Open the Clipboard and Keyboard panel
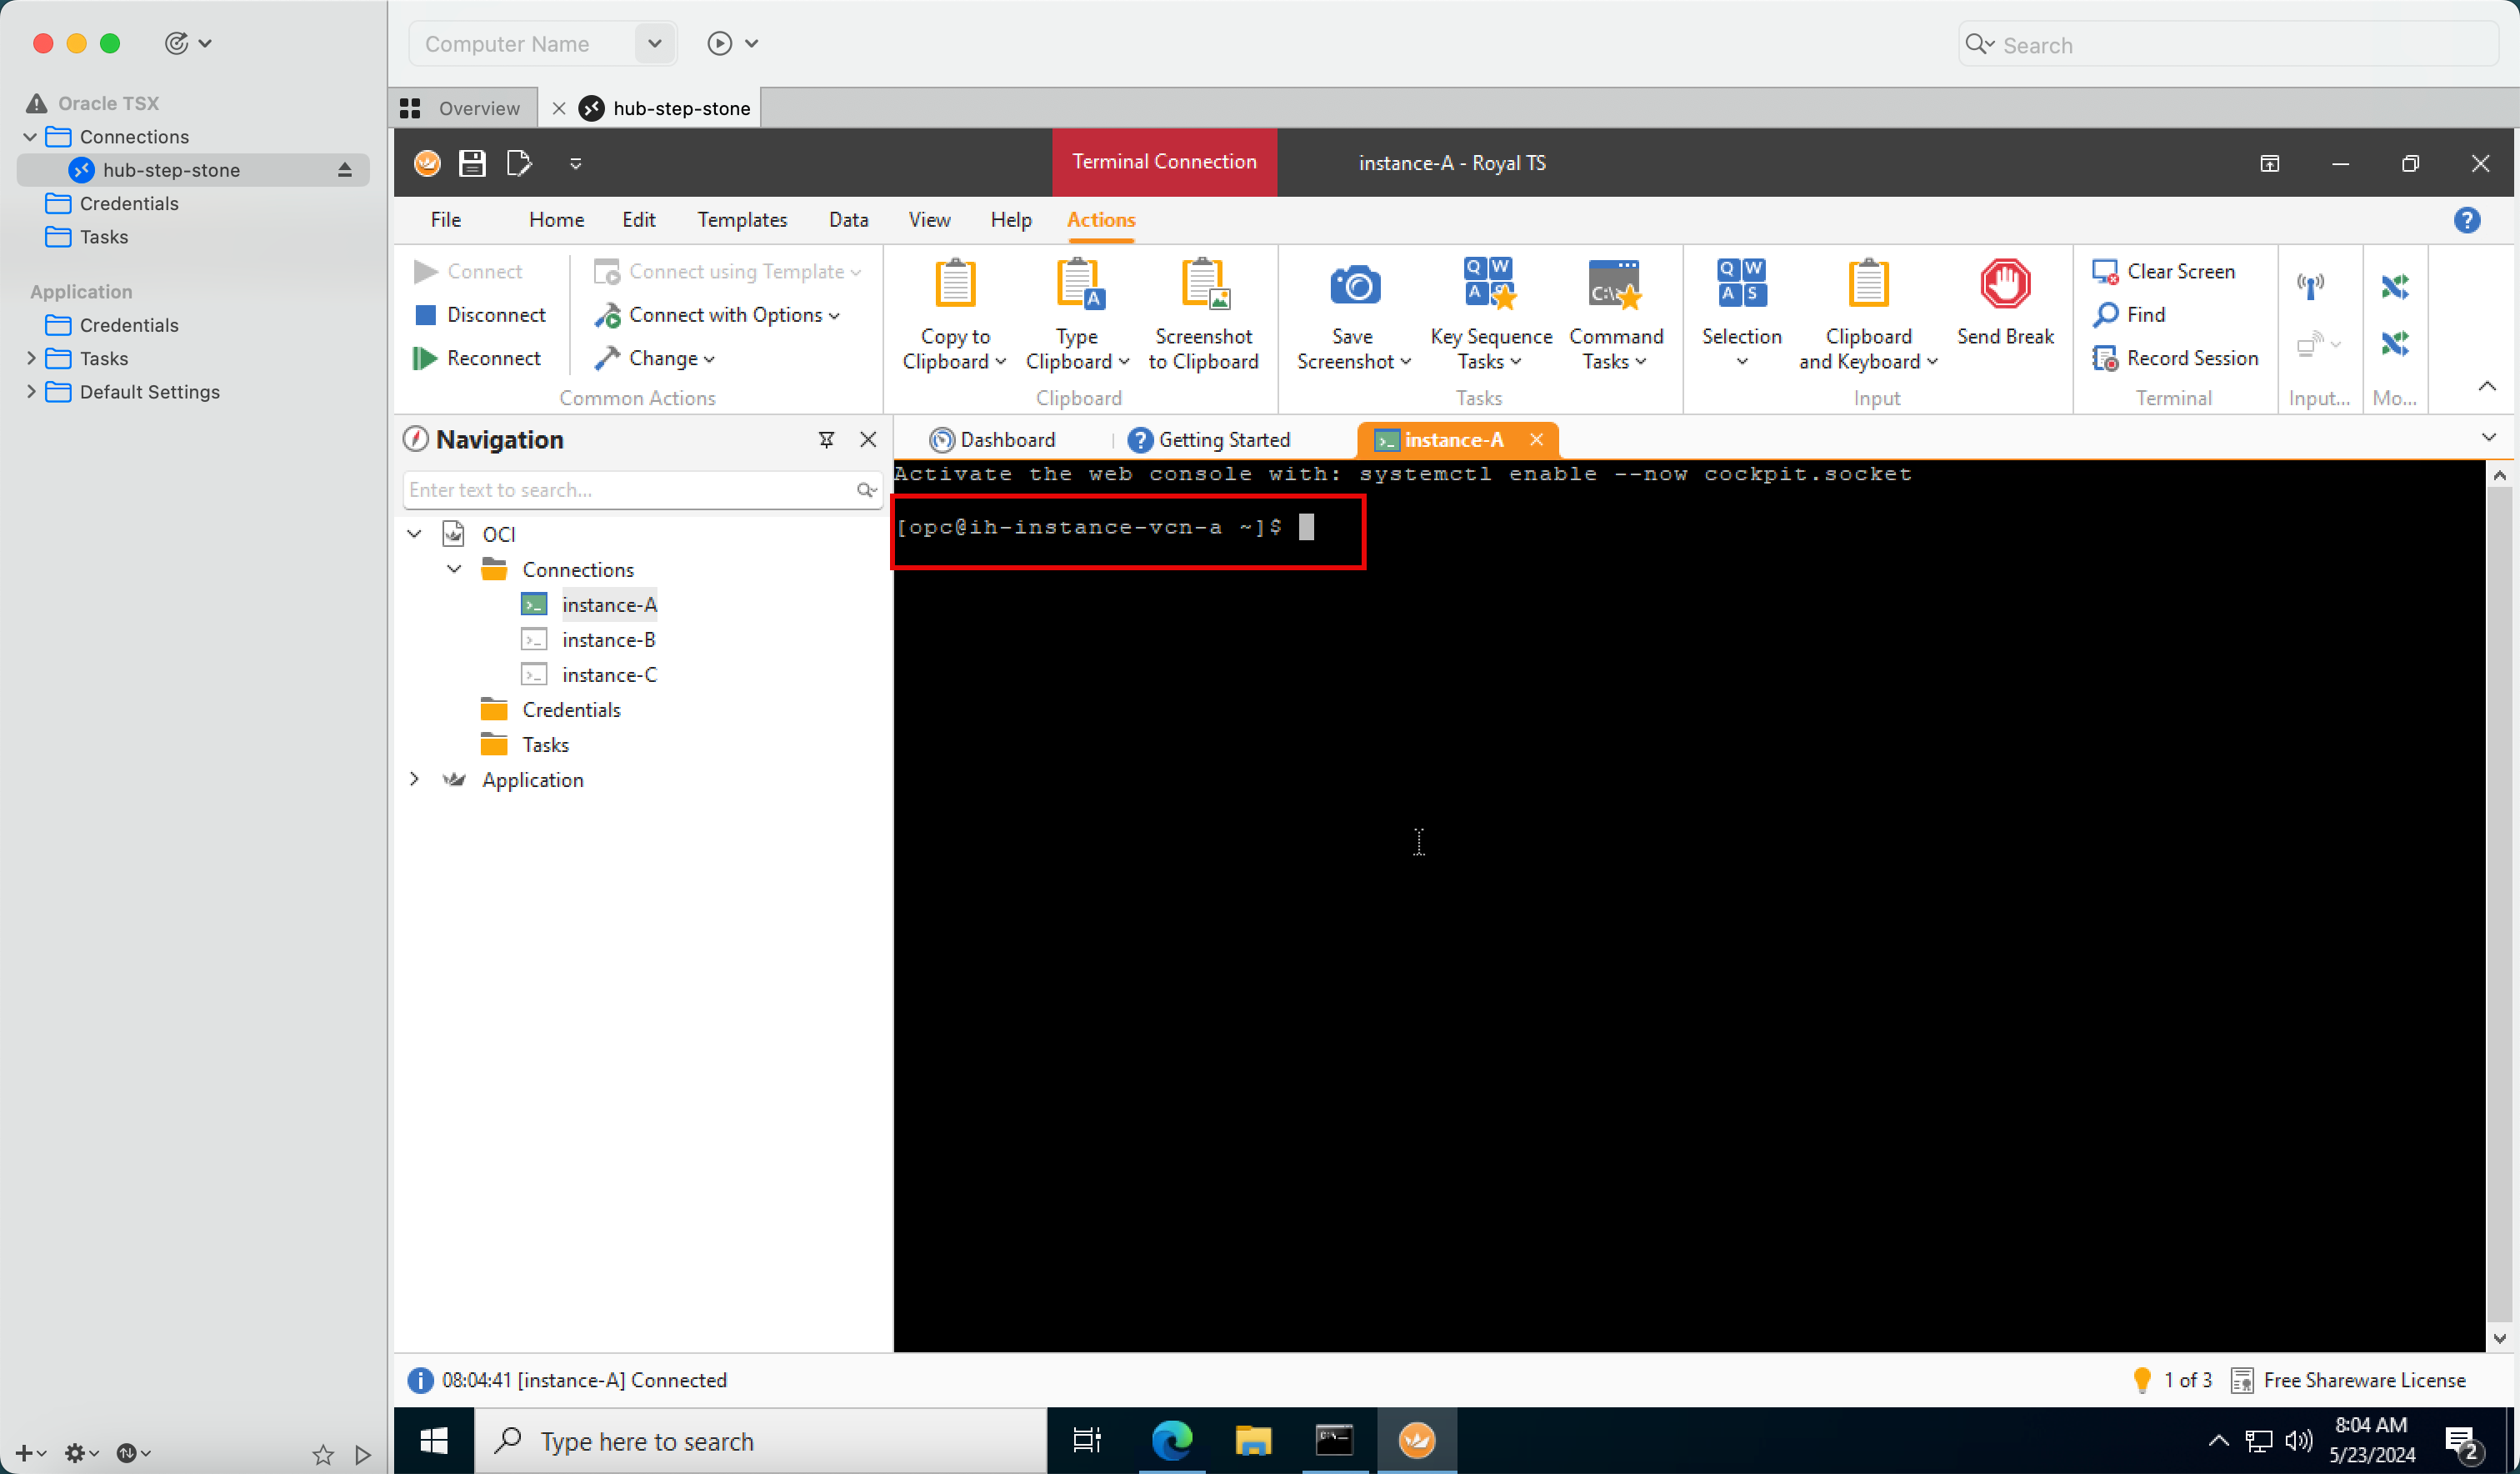The image size is (2520, 1474). (1866, 316)
